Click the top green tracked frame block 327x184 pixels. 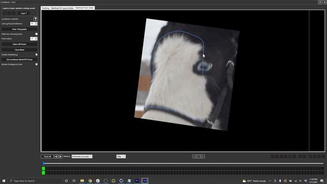[x=43, y=169]
